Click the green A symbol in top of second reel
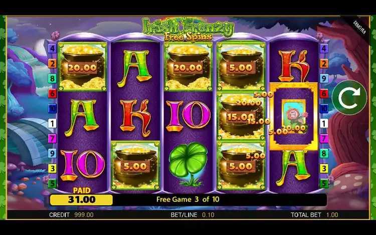The image size is (376, 235). click(x=135, y=68)
